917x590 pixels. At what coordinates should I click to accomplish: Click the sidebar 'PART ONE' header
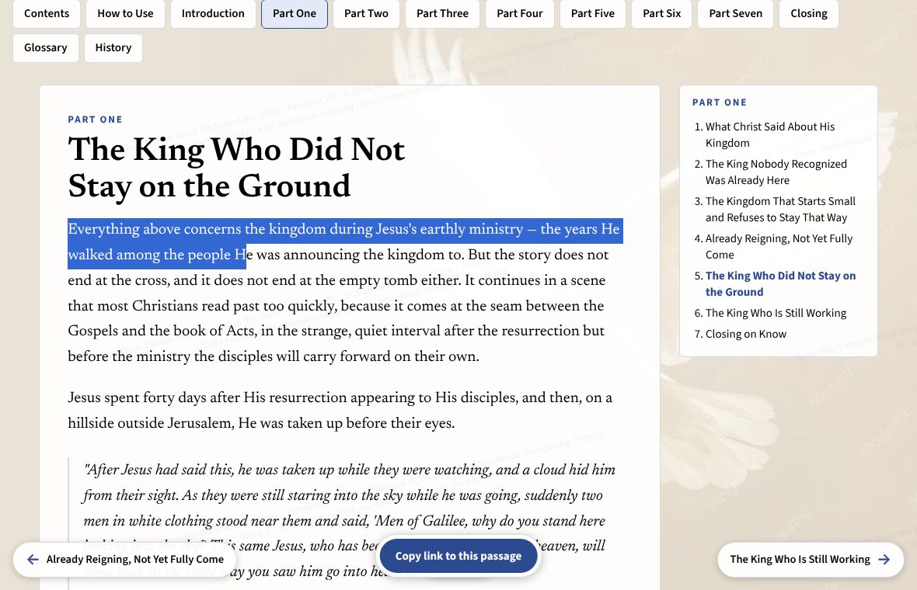click(720, 102)
